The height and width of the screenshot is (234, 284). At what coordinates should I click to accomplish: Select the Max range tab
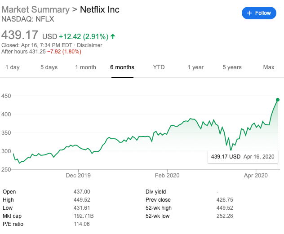(x=269, y=67)
